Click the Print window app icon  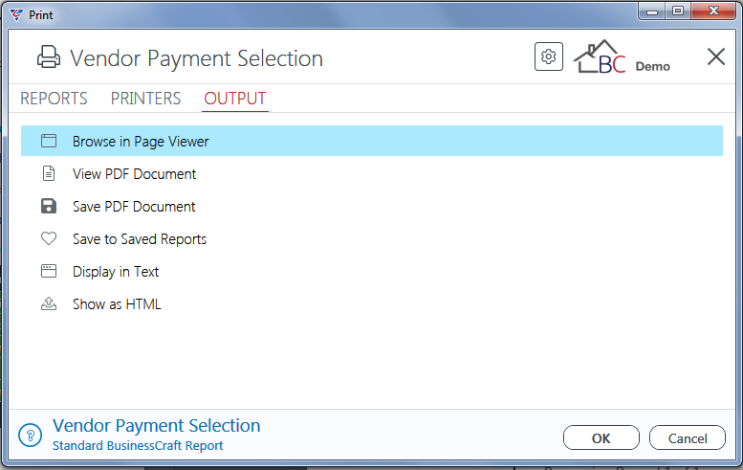pos(16,14)
